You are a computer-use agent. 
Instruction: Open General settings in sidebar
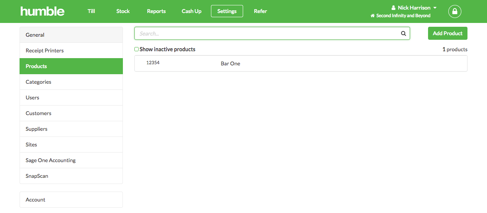[71, 35]
